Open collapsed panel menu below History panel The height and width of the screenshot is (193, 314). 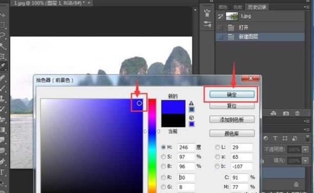(x=307, y=121)
